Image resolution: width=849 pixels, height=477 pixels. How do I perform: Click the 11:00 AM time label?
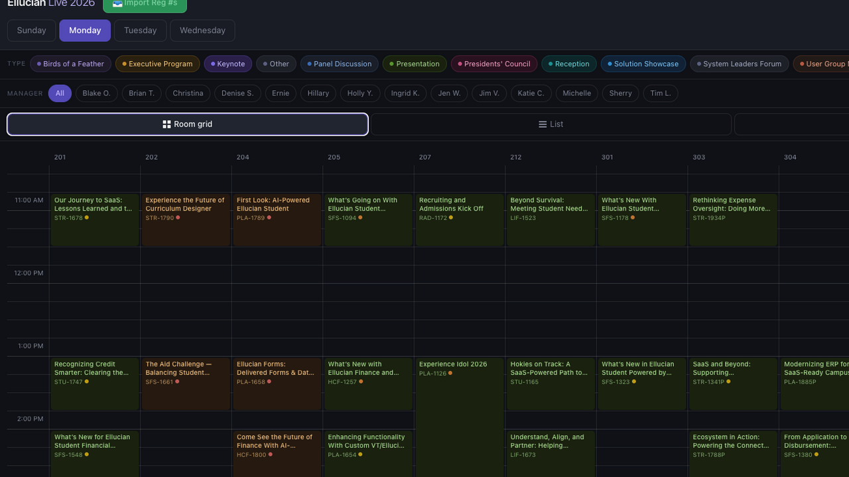tap(29, 200)
